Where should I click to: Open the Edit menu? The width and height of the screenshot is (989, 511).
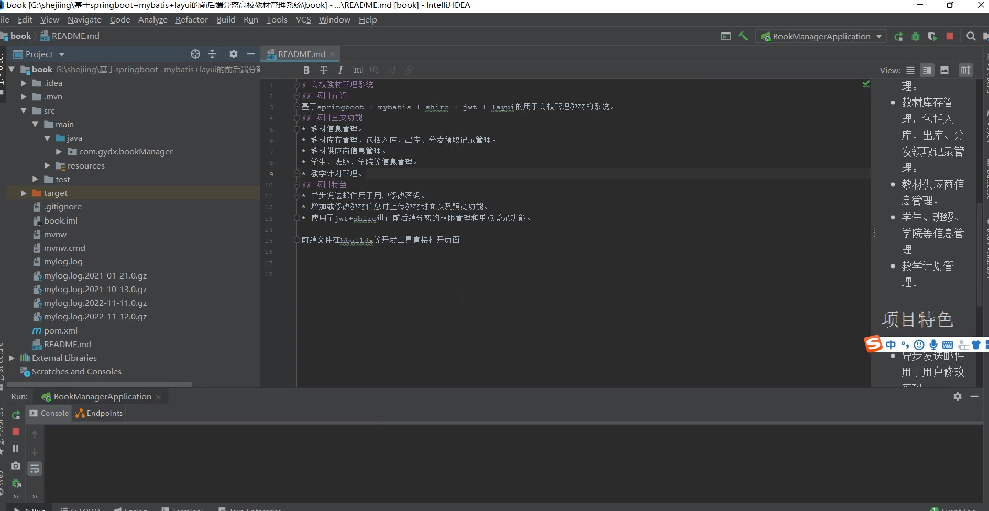pos(25,19)
